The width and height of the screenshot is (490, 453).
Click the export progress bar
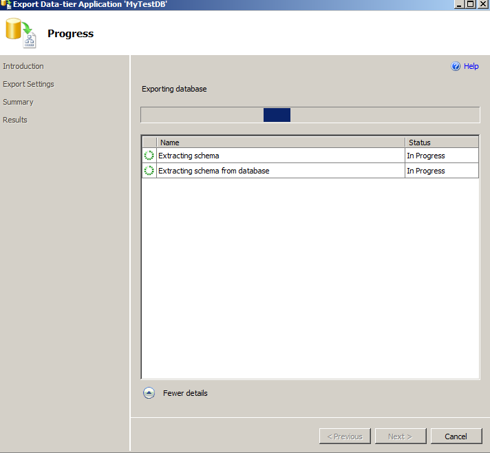(310, 115)
